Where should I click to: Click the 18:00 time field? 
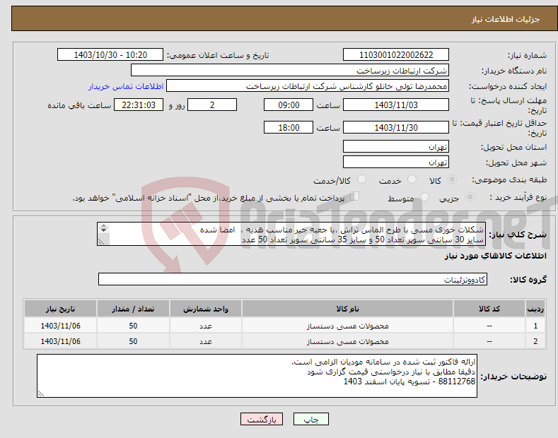point(289,127)
